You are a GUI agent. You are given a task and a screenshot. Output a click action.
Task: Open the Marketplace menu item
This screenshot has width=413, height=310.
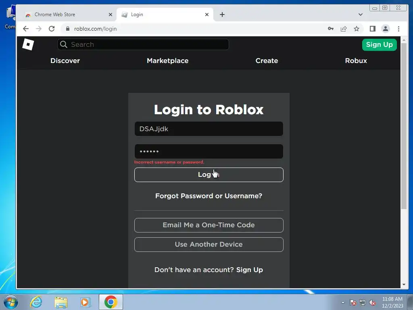tap(167, 61)
